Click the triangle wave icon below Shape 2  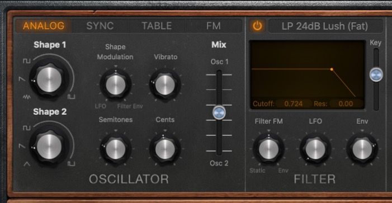click(x=27, y=164)
